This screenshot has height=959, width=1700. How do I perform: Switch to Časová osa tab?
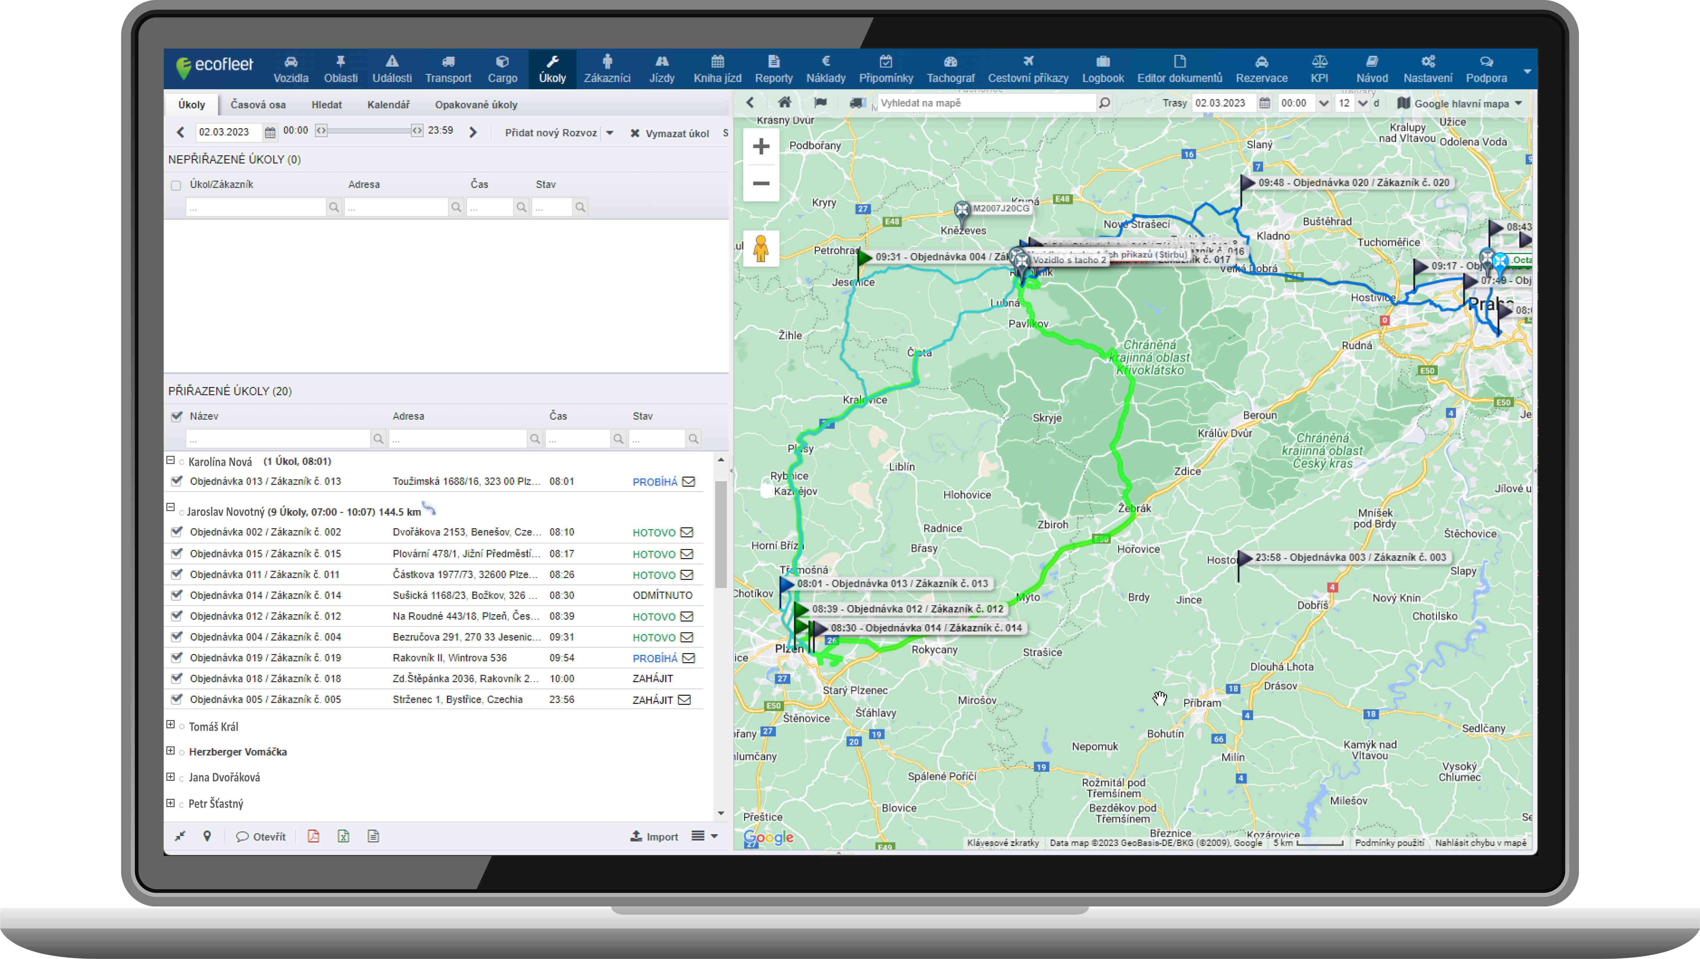point(258,105)
